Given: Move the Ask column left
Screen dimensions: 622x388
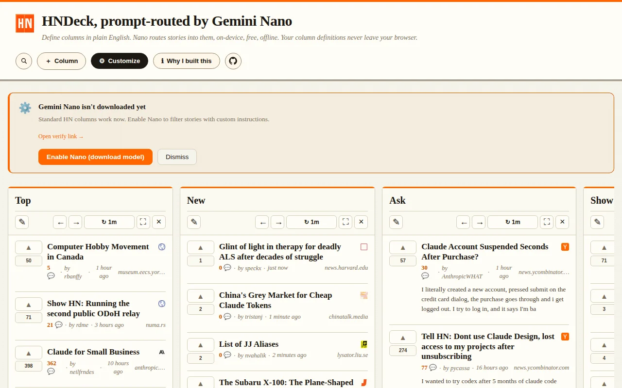Looking at the screenshot, I should point(464,222).
